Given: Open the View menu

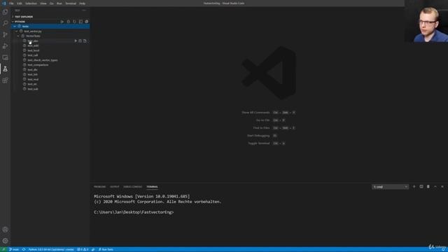Looking at the screenshot, I should pos(43,3).
